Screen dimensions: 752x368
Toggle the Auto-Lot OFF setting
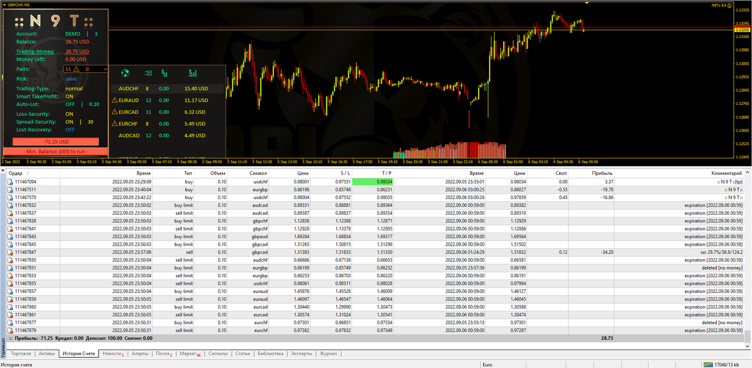71,104
